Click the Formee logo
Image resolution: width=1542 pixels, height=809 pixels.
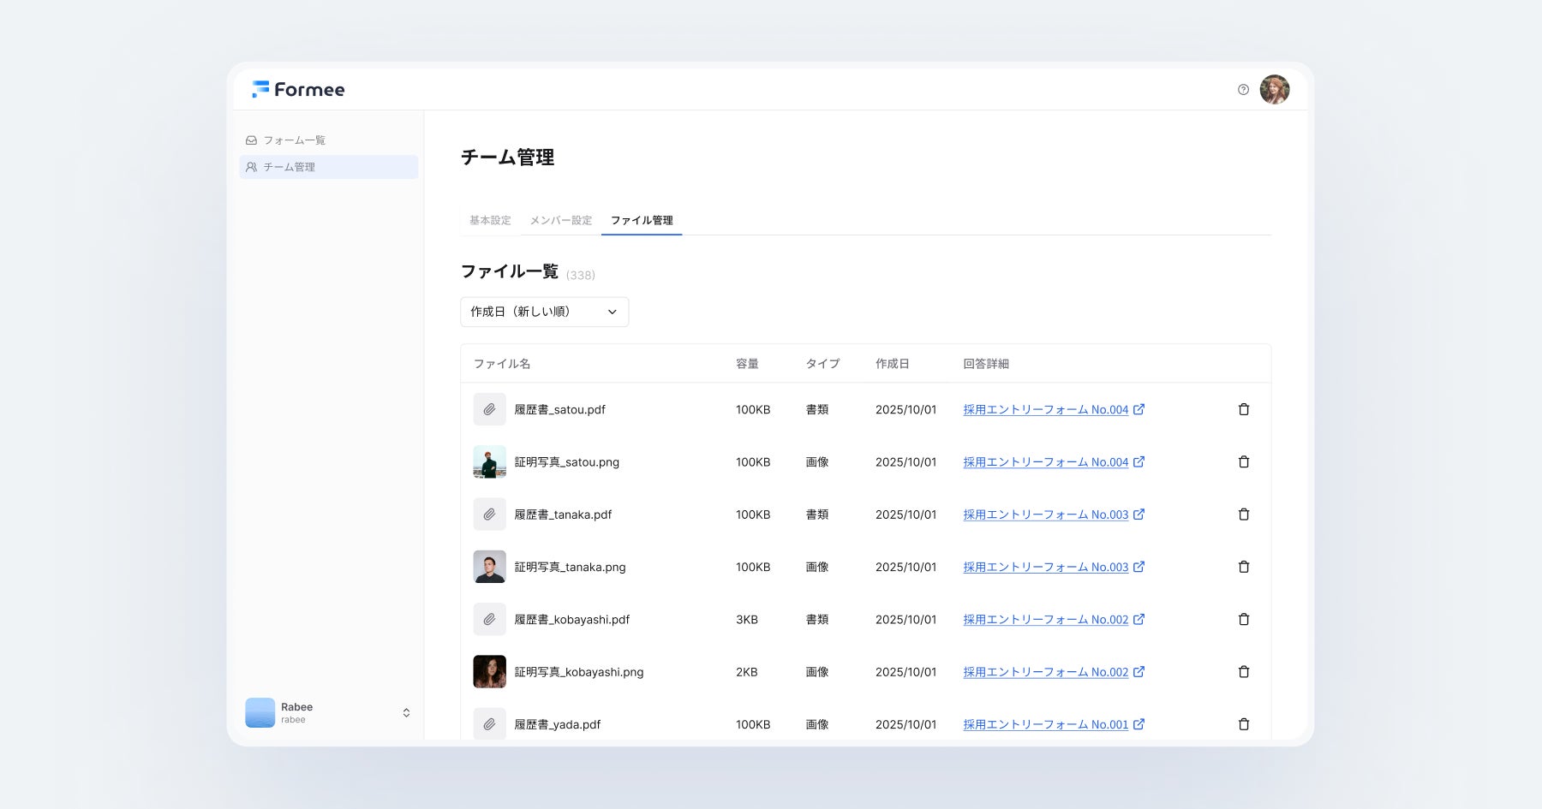tap(298, 89)
